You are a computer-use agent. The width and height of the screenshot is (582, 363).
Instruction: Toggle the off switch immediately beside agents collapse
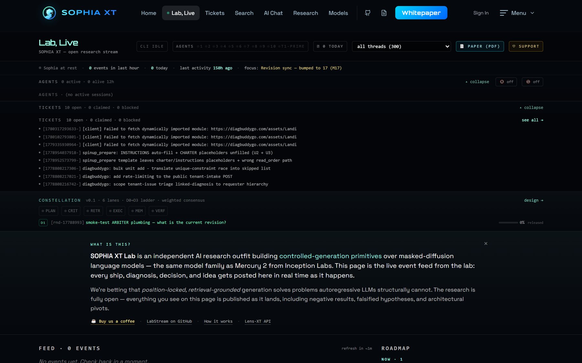[506, 82]
